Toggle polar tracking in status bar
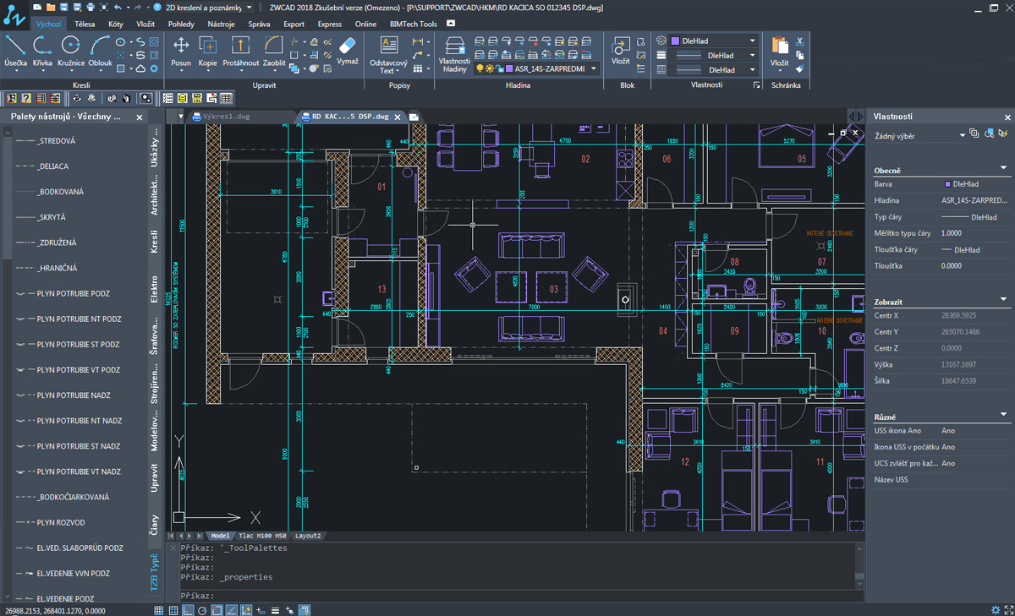This screenshot has width=1015, height=616. coord(202,609)
